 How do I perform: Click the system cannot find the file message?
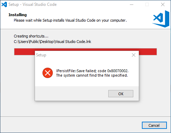92,75
